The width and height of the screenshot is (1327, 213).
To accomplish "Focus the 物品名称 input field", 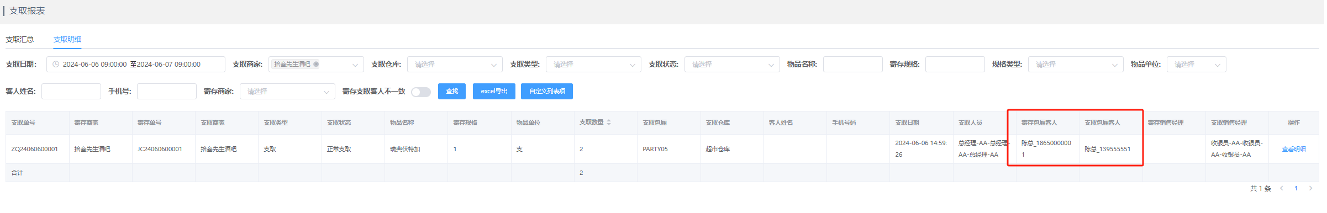I will 853,65.
